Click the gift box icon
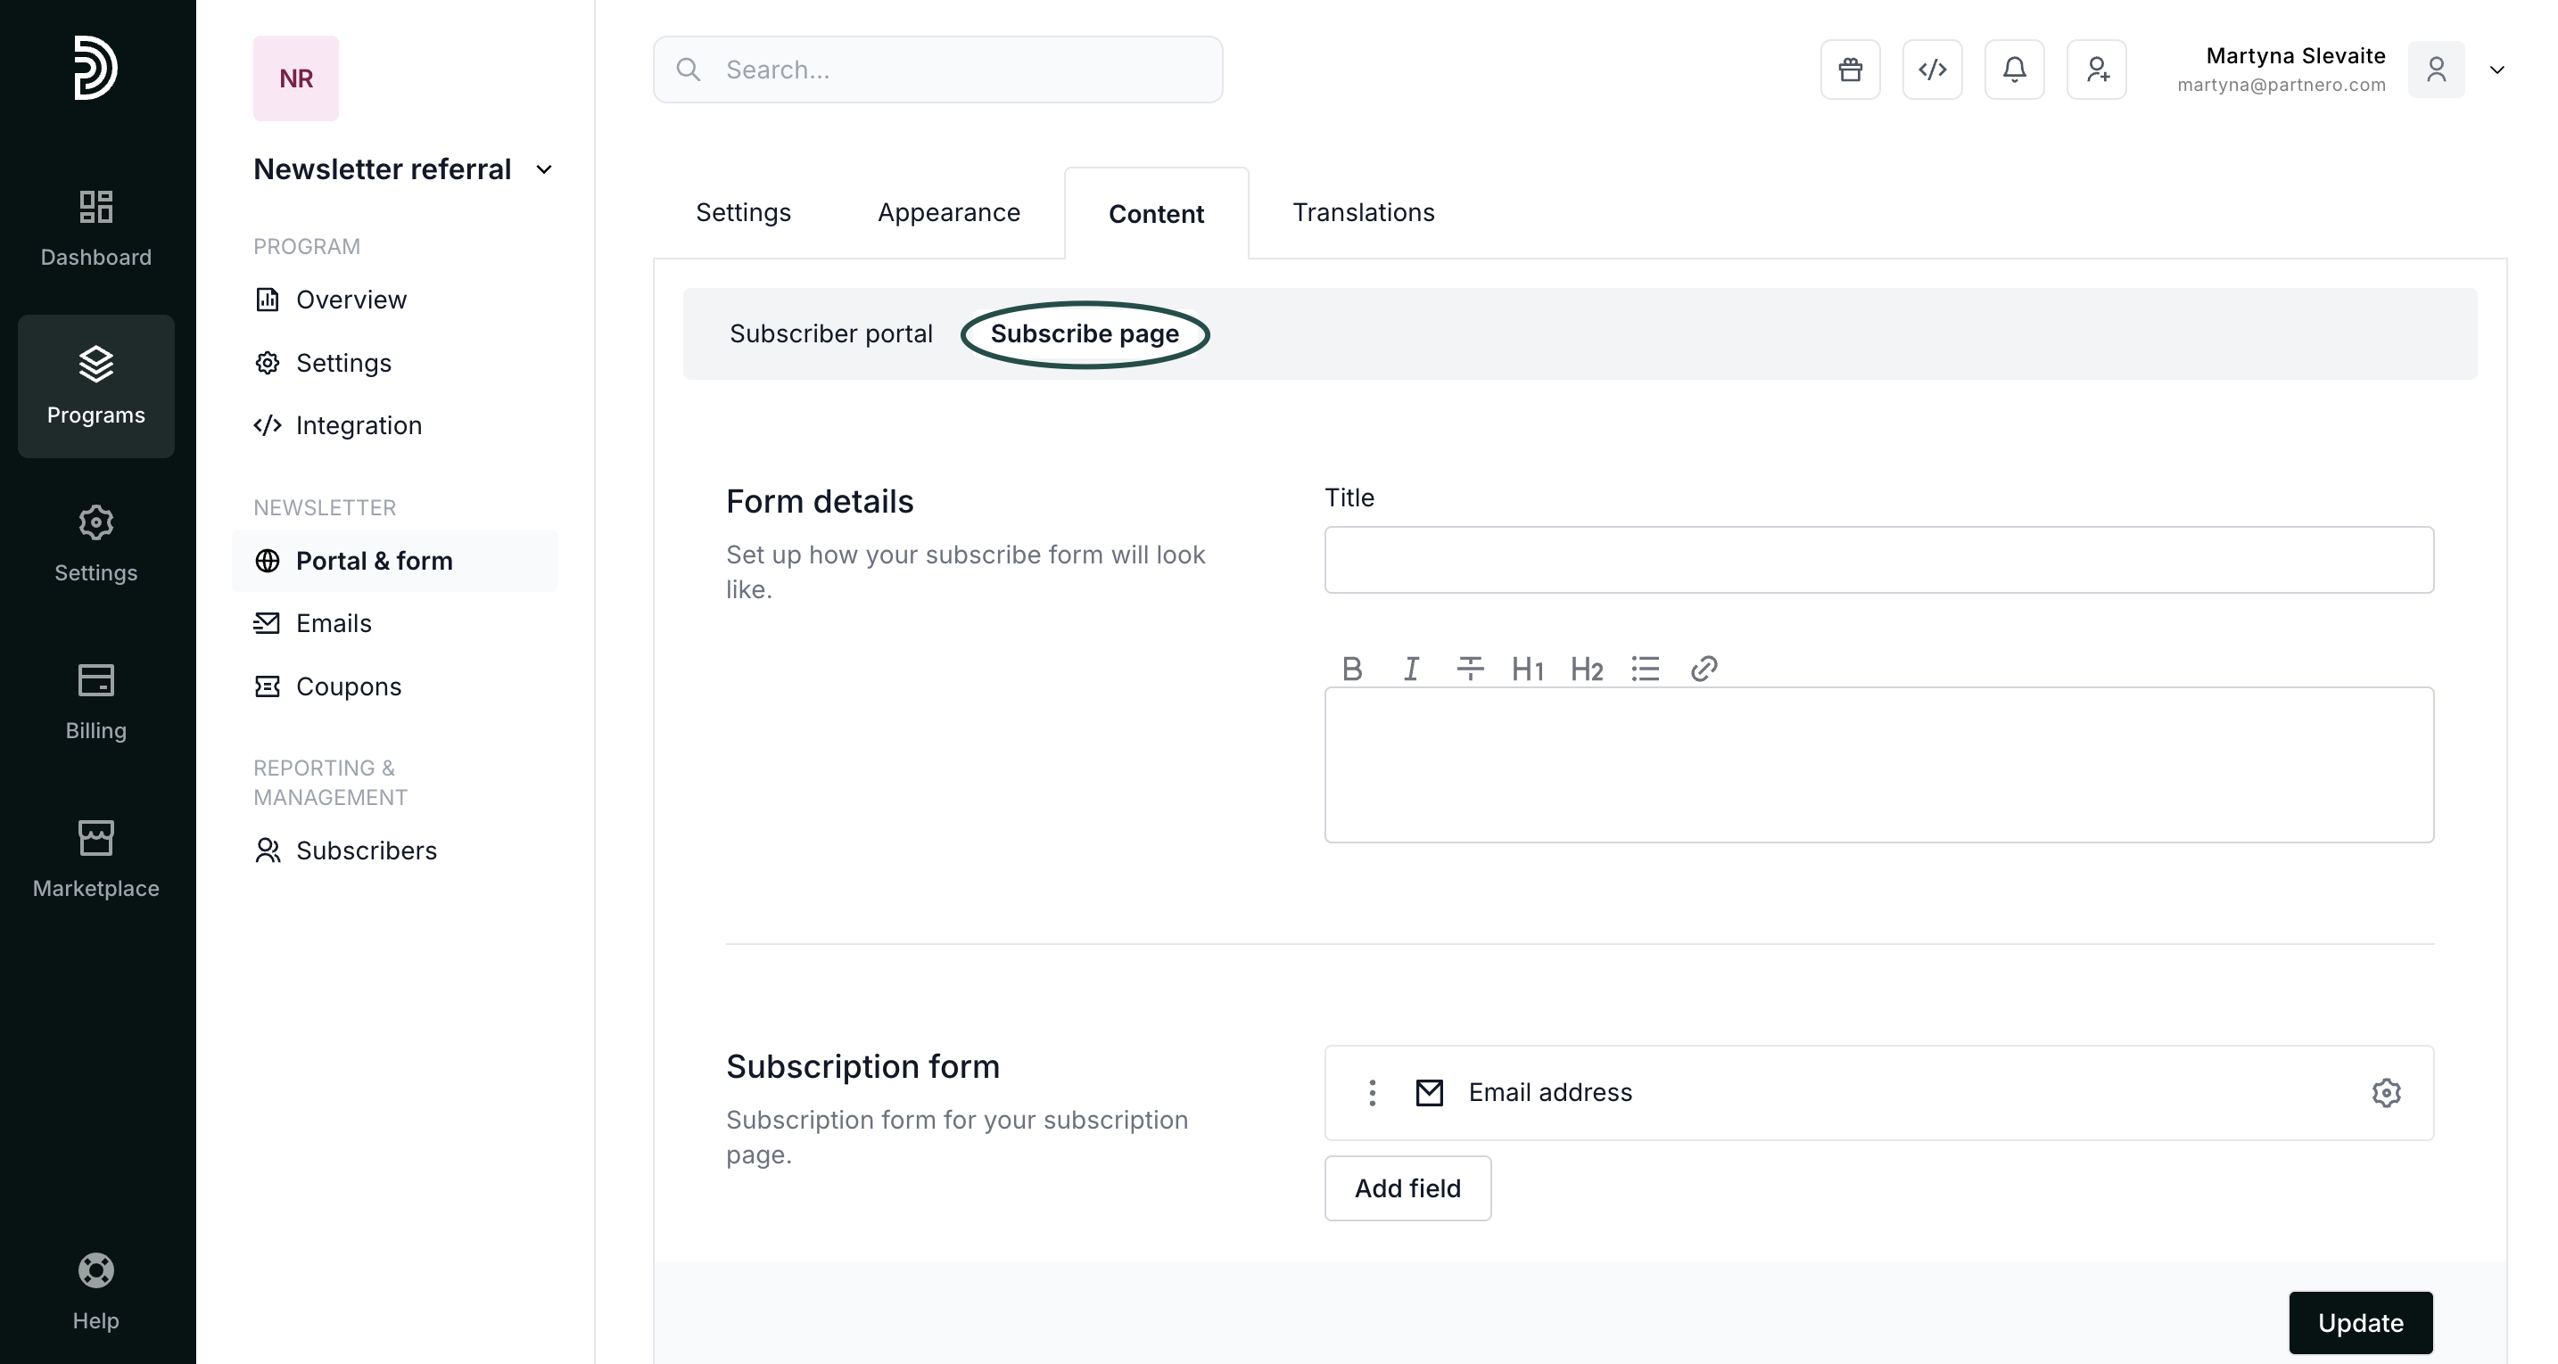 pyautogui.click(x=1850, y=70)
